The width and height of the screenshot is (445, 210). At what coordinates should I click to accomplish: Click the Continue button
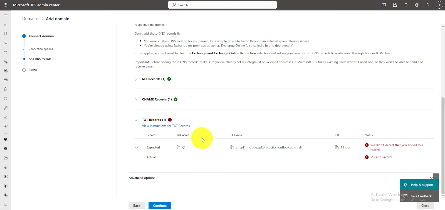pyautogui.click(x=160, y=206)
